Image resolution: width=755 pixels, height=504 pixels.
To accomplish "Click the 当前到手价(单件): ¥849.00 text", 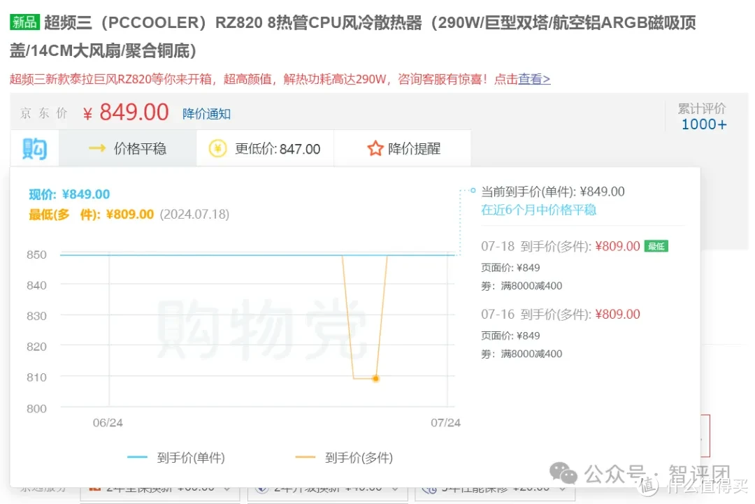I will click(553, 192).
